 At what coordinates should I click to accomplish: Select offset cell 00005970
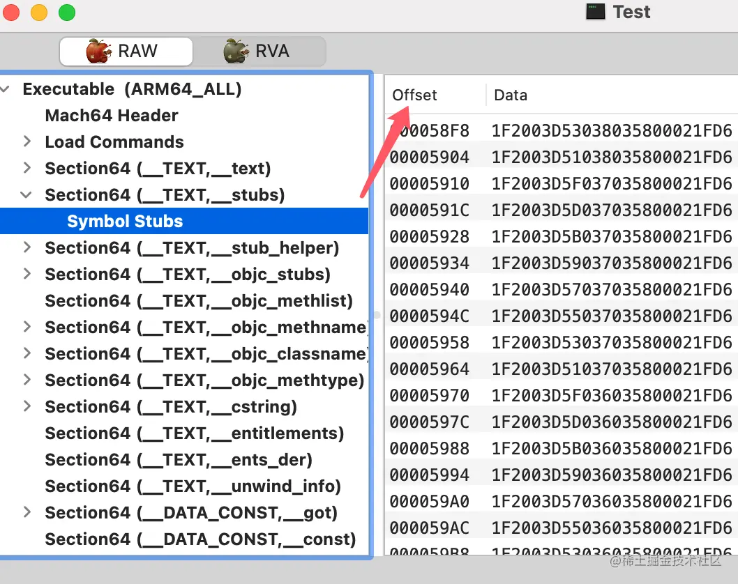[x=429, y=395]
